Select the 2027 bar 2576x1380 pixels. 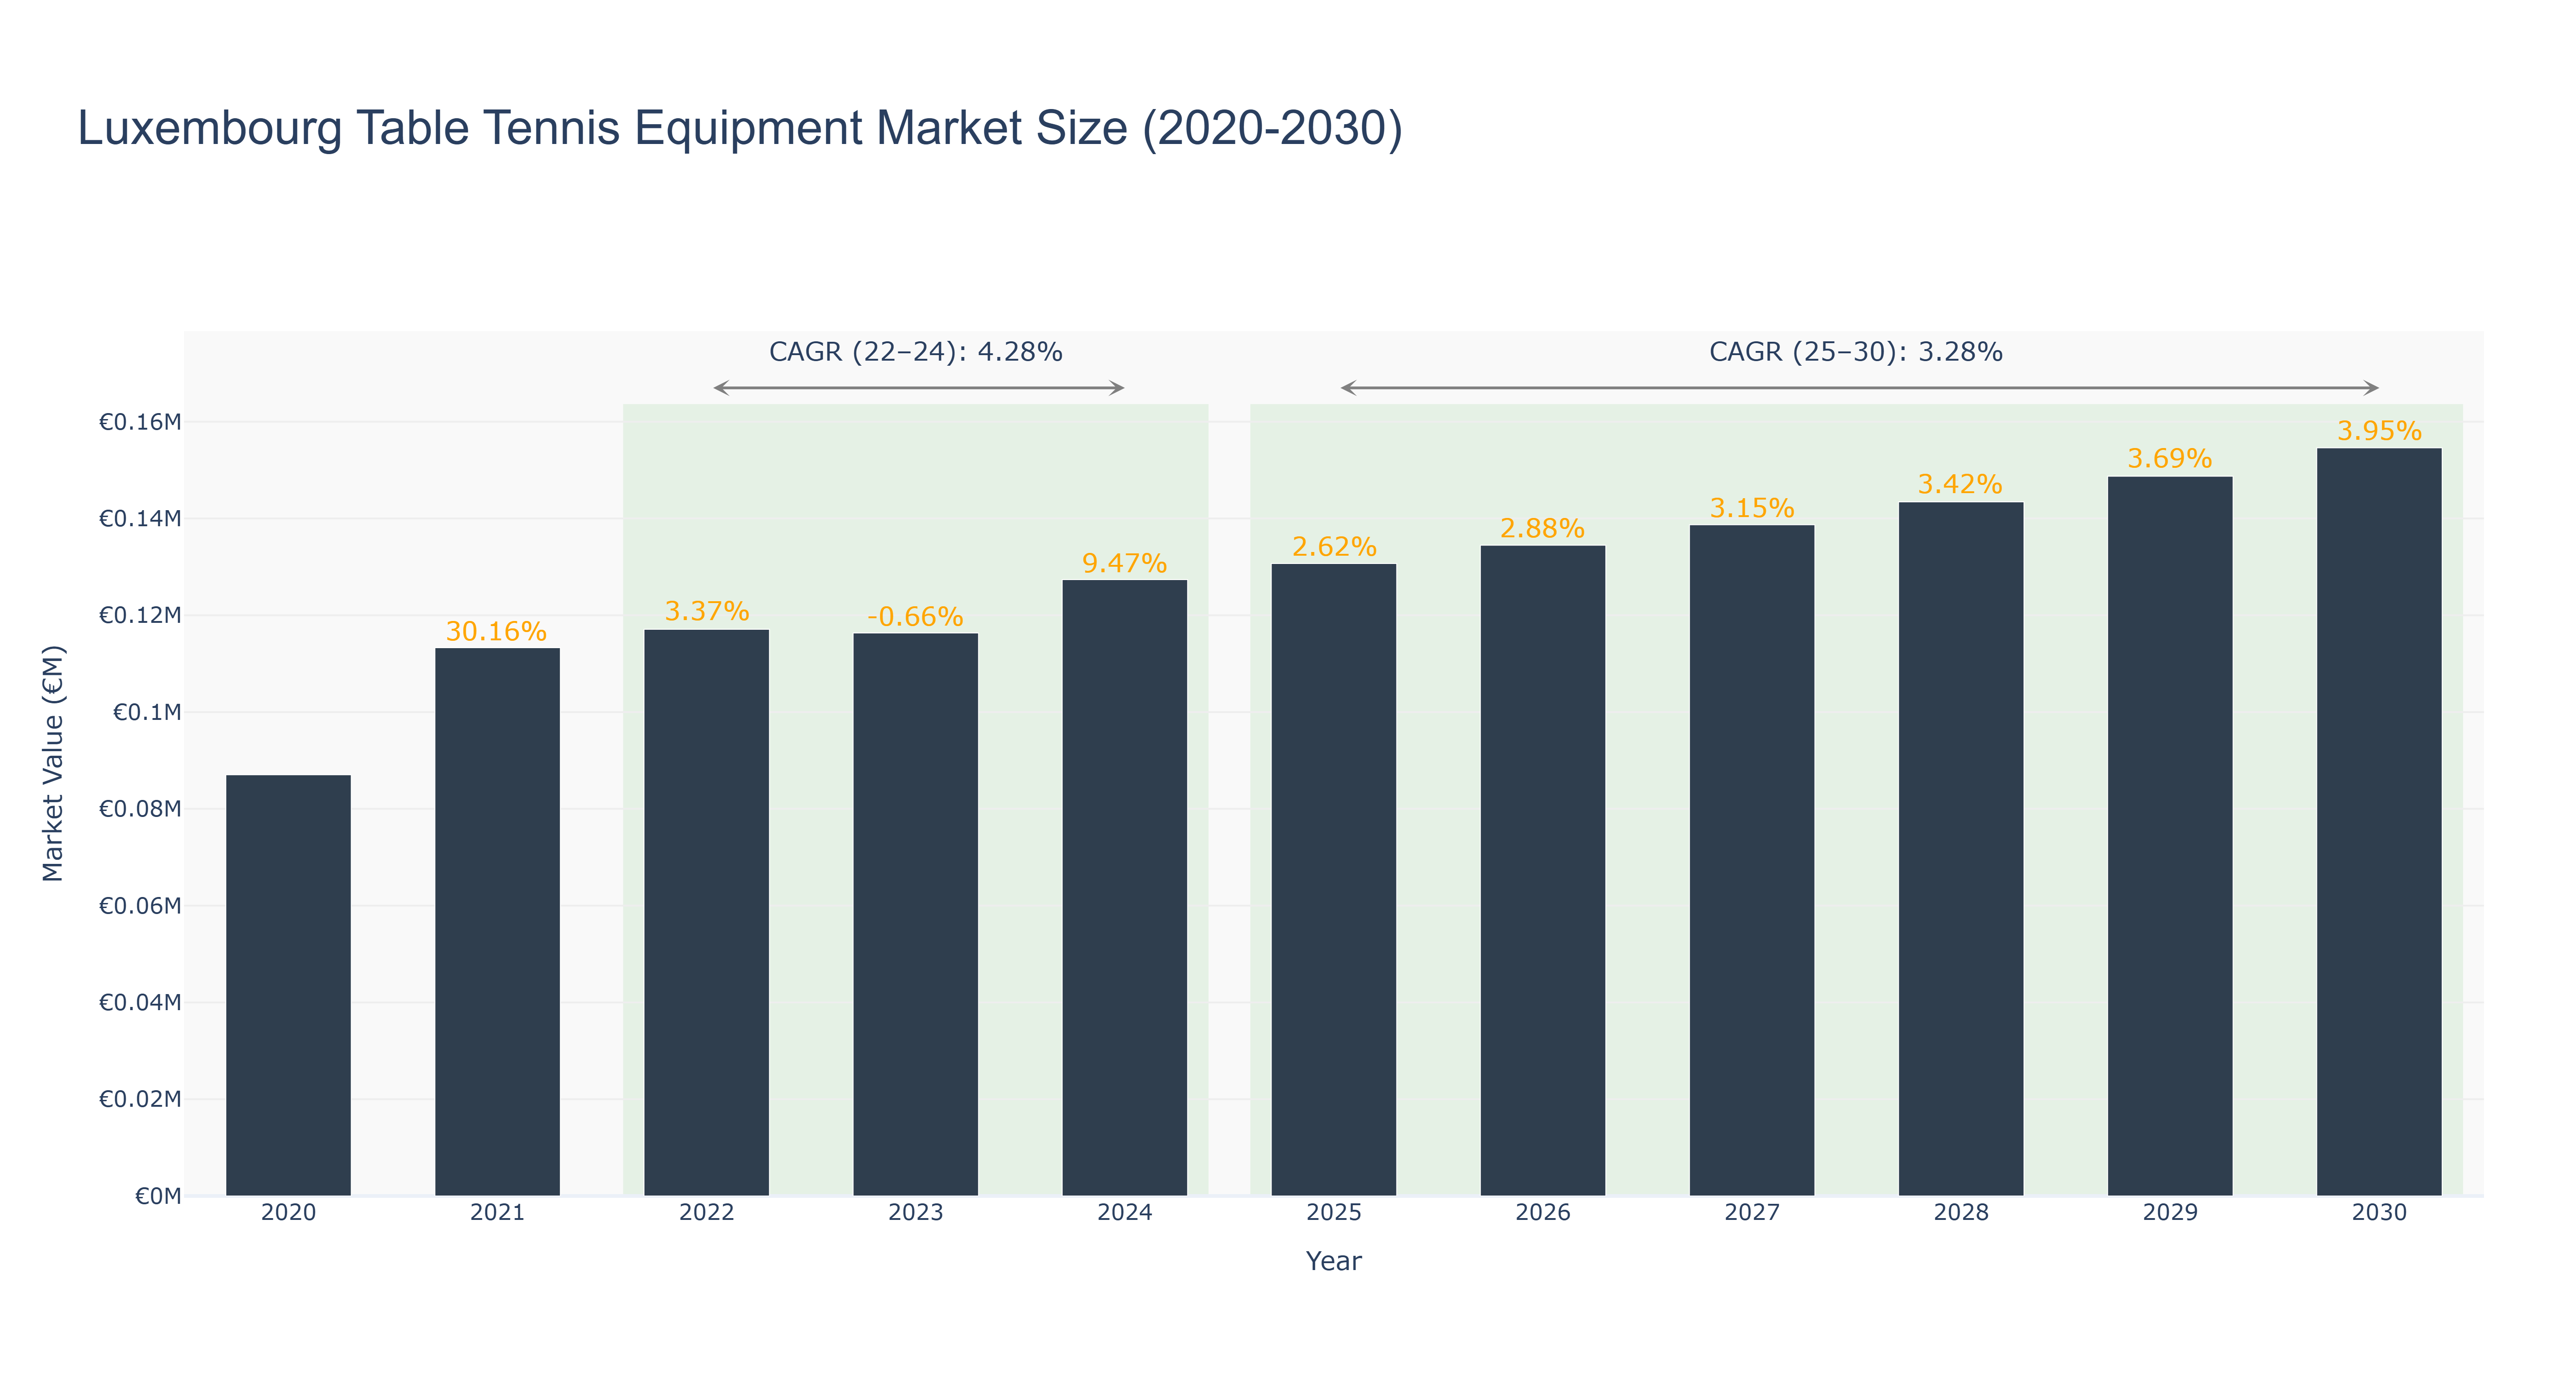point(1751,861)
